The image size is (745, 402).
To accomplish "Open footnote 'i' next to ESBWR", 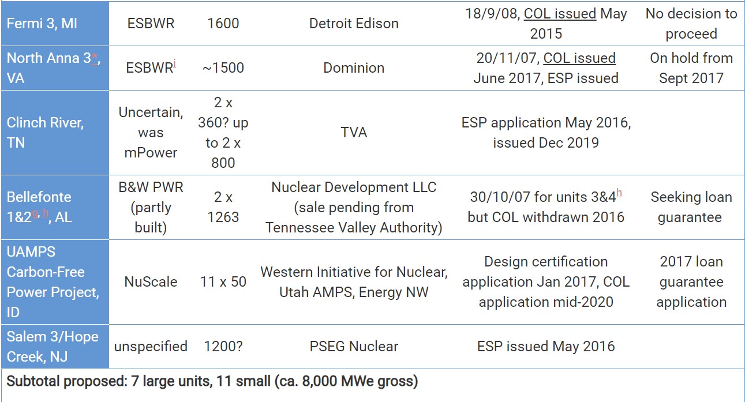I will [174, 63].
